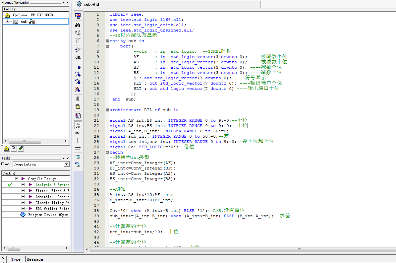The width and height of the screenshot is (396, 263).
Task: Expand the Classic Timing Analysis task
Action: pyautogui.click(x=23, y=203)
